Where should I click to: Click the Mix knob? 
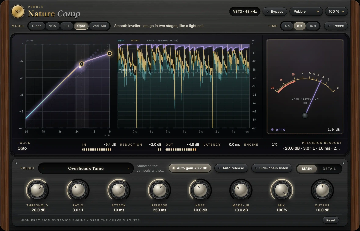click(x=282, y=190)
